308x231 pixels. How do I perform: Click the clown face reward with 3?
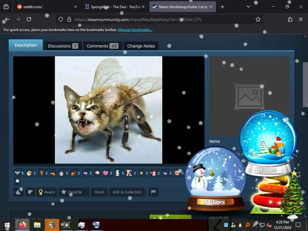pos(63,173)
